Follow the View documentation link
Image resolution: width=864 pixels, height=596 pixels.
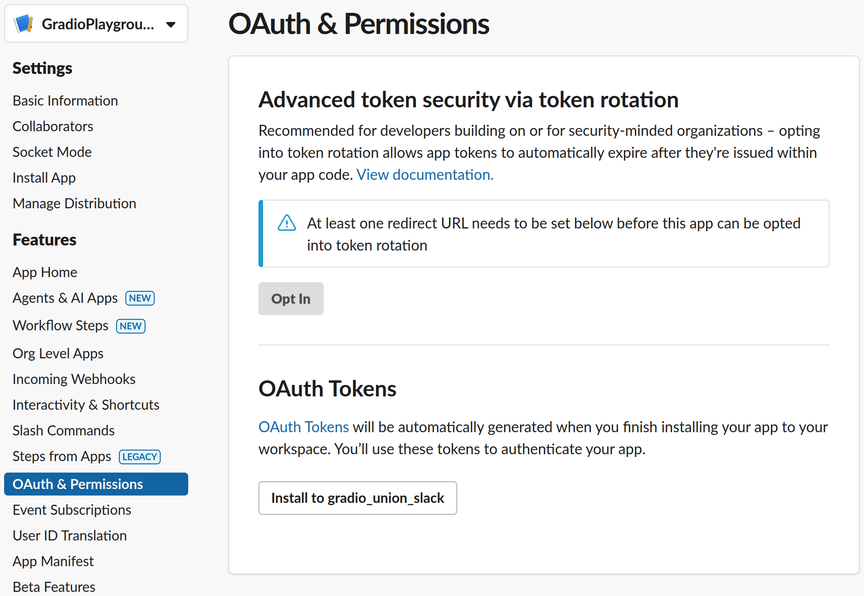point(425,175)
